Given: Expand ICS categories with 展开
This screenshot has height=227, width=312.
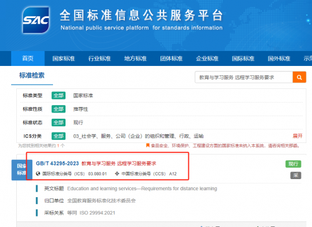Looking at the screenshot, I should point(298,136).
